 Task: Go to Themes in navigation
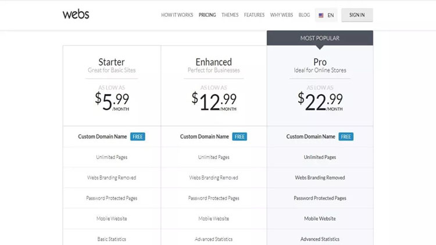[230, 15]
